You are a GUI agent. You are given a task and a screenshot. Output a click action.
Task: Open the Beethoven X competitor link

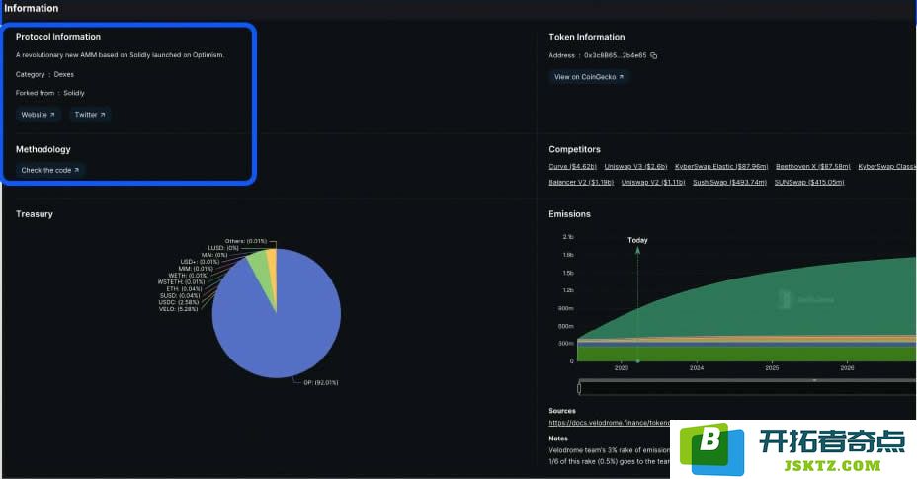pyautogui.click(x=813, y=167)
